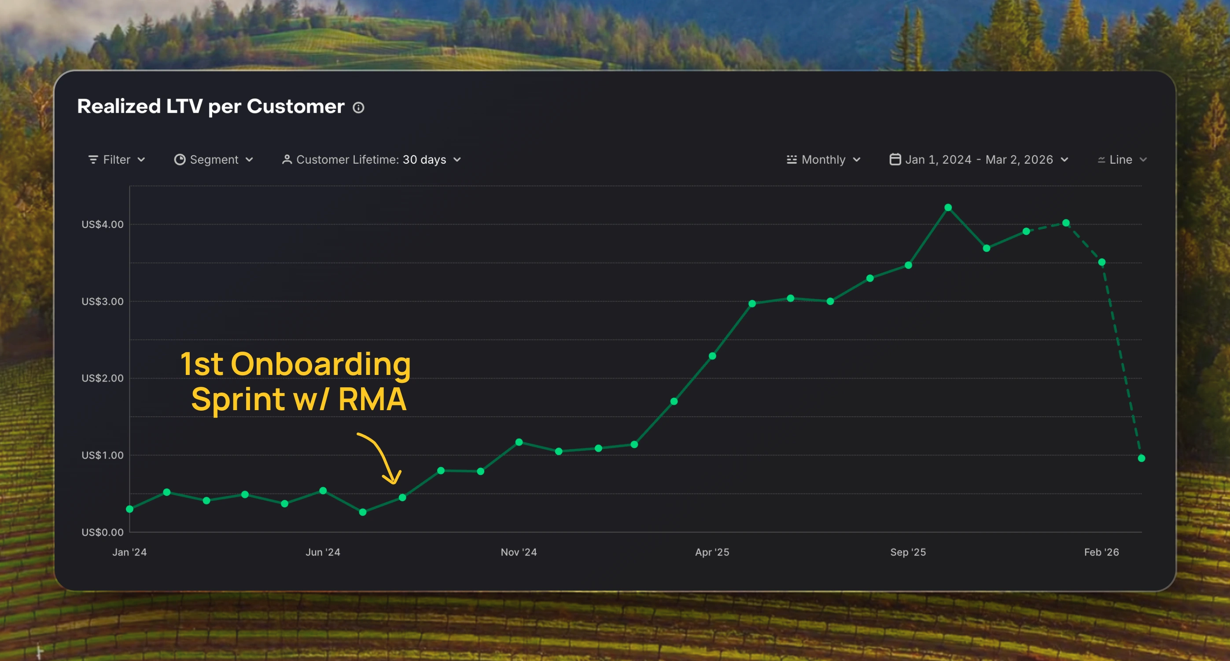This screenshot has height=661, width=1230.
Task: Open the Line chart type chevron
Action: pyautogui.click(x=1143, y=159)
